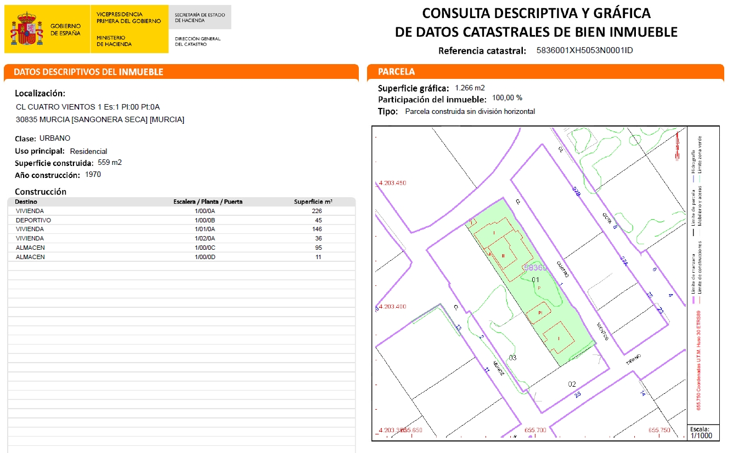The image size is (733, 453).
Task: Click the surface value '226'
Action: coord(317,211)
